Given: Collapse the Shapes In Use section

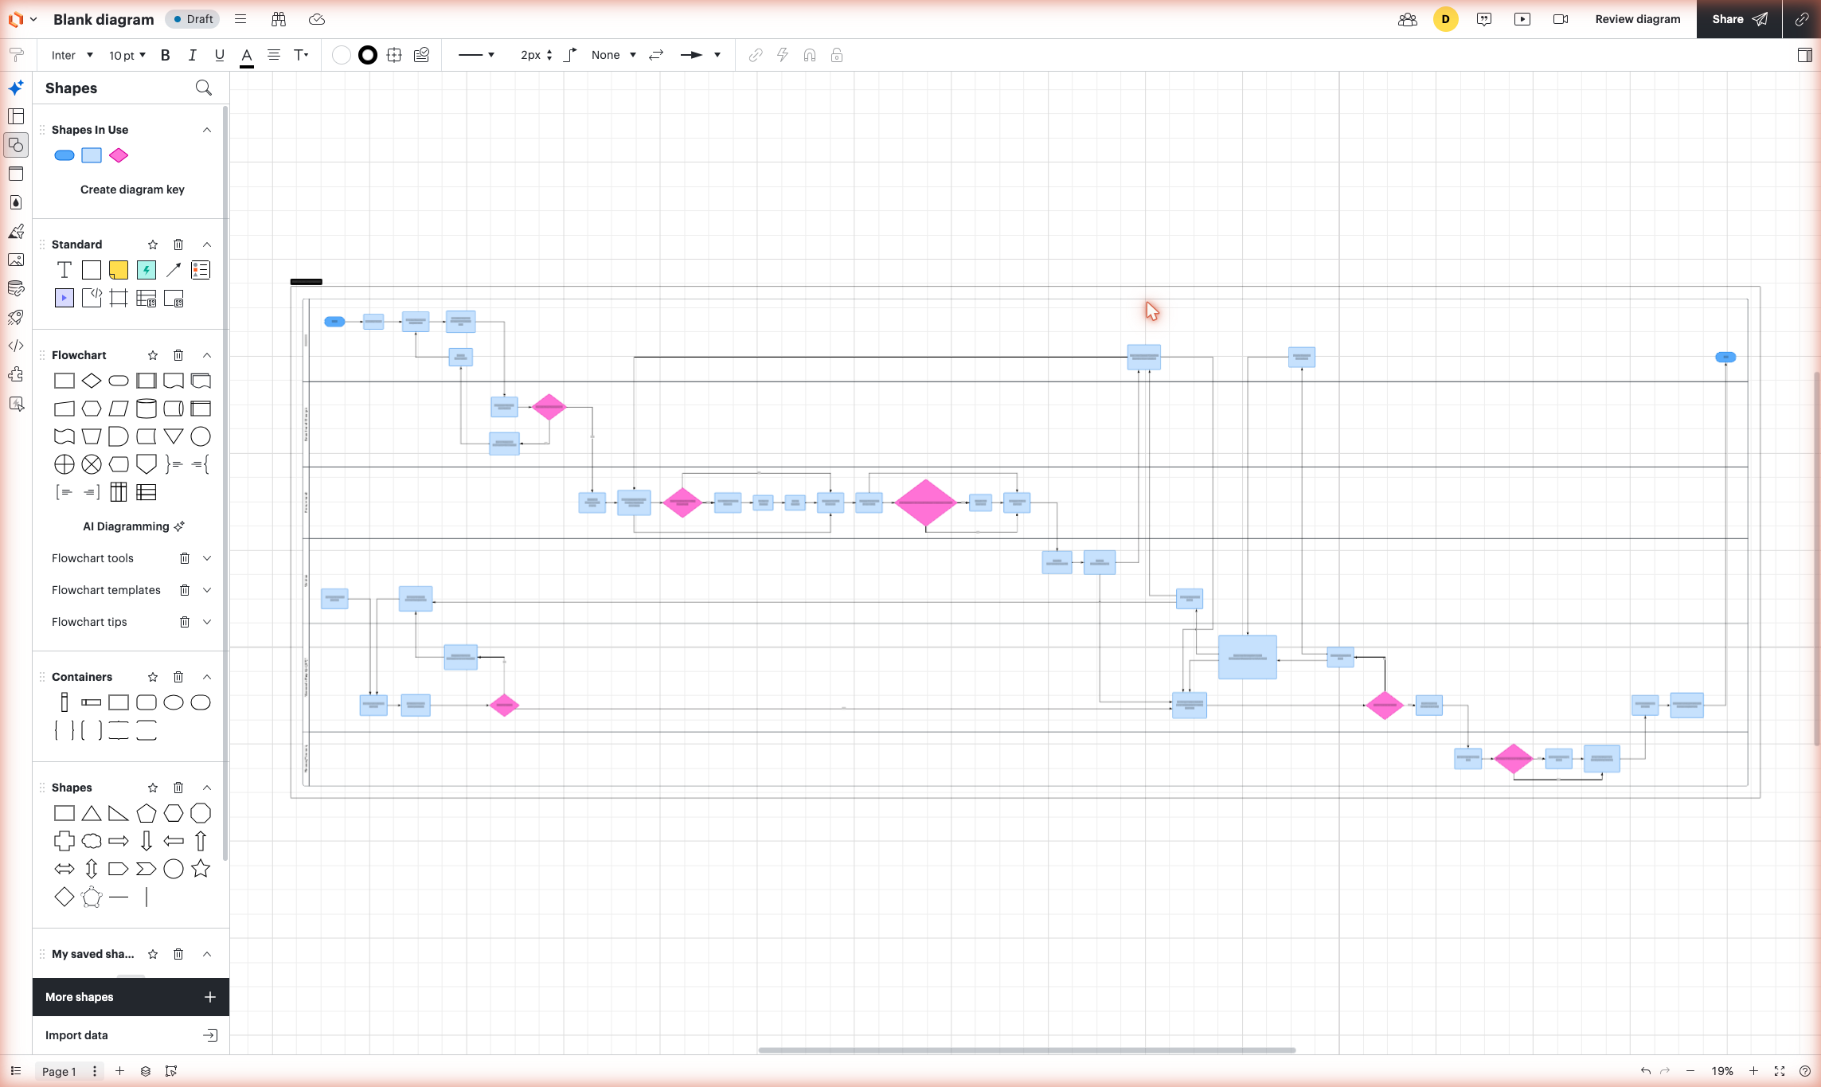Looking at the screenshot, I should 207,130.
